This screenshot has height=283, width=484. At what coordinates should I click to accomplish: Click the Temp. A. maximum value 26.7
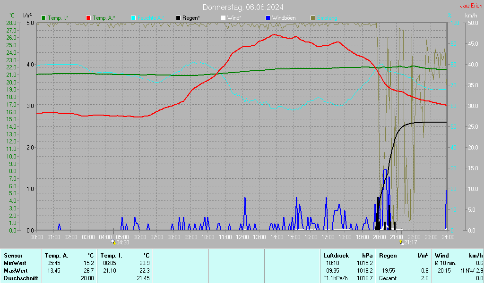coord(88,271)
